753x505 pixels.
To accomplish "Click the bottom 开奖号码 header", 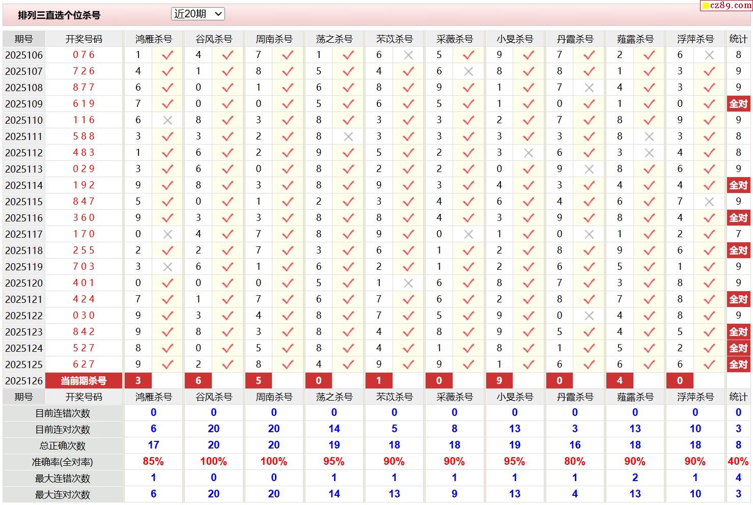I will point(84,397).
